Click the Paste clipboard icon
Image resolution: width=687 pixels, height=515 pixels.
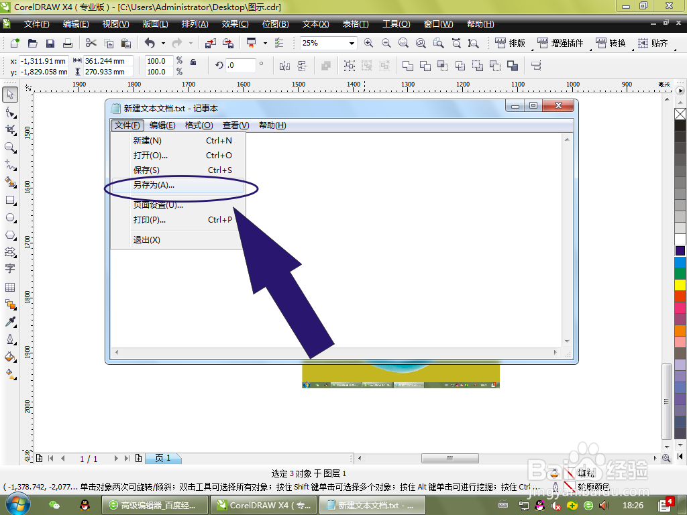point(126,43)
